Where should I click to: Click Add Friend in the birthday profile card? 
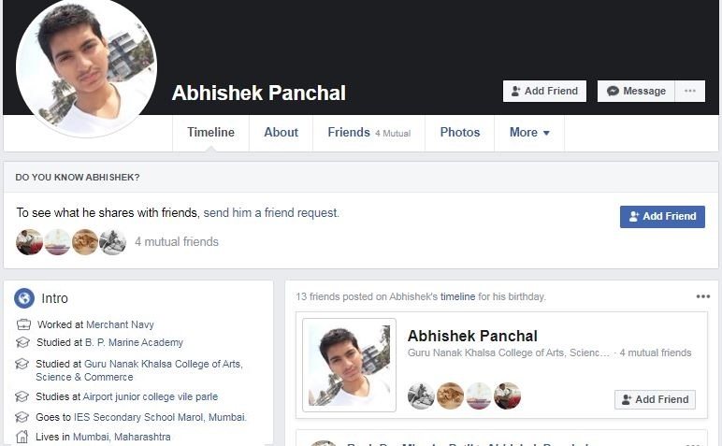[x=655, y=399]
